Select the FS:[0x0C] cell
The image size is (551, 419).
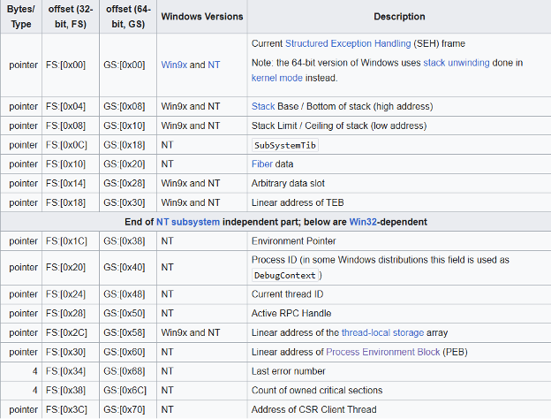click(x=71, y=145)
